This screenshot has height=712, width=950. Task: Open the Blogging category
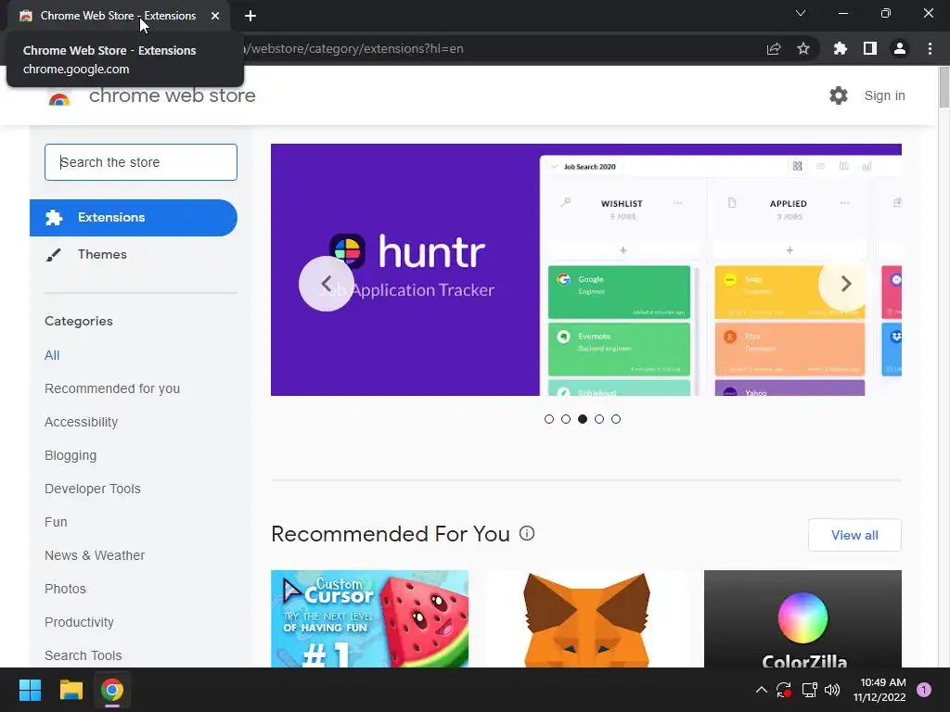pyautogui.click(x=71, y=455)
